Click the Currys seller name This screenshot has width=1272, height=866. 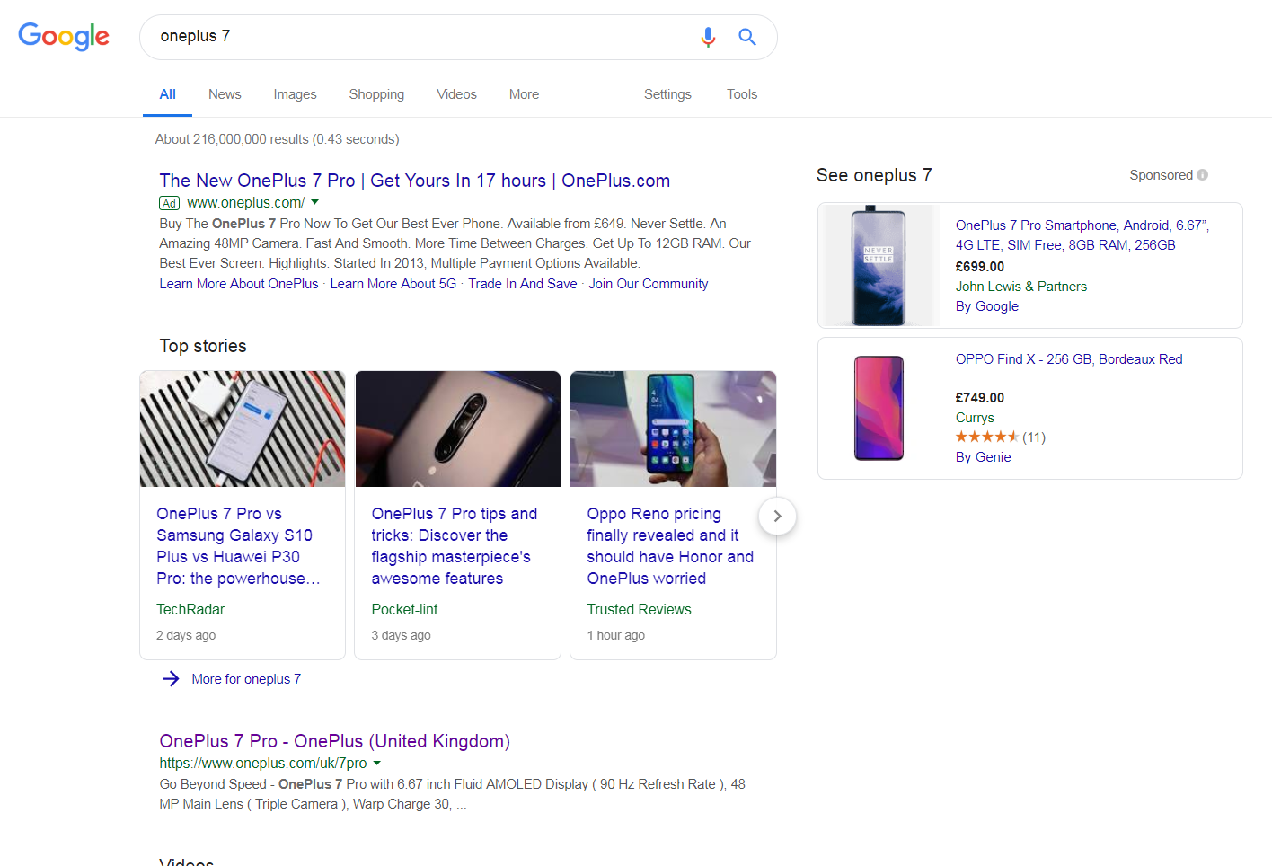click(975, 418)
